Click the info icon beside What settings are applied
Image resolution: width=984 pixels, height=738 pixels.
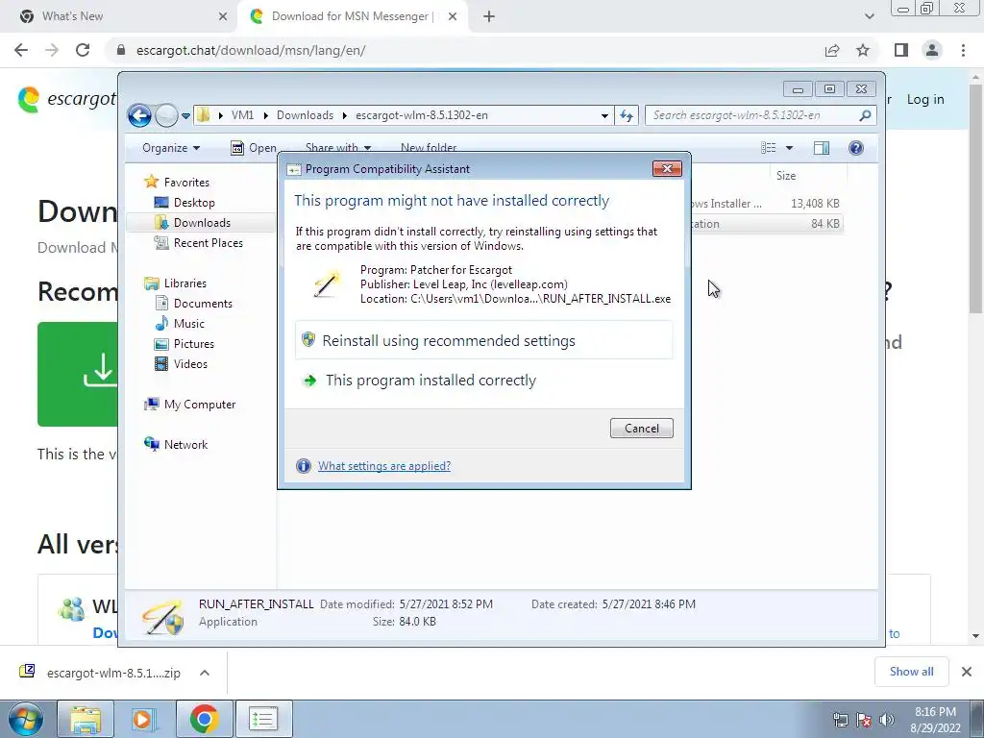pos(303,466)
